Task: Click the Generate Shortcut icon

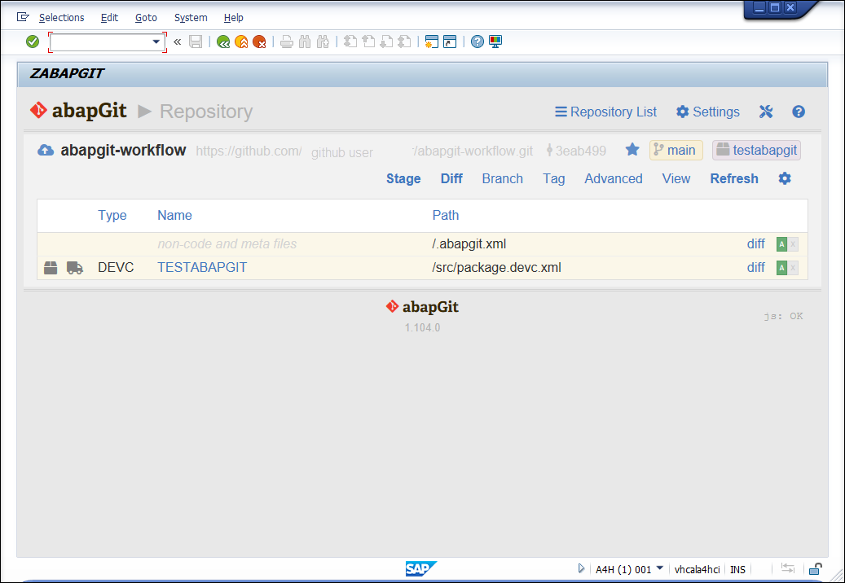Action: pyautogui.click(x=450, y=42)
